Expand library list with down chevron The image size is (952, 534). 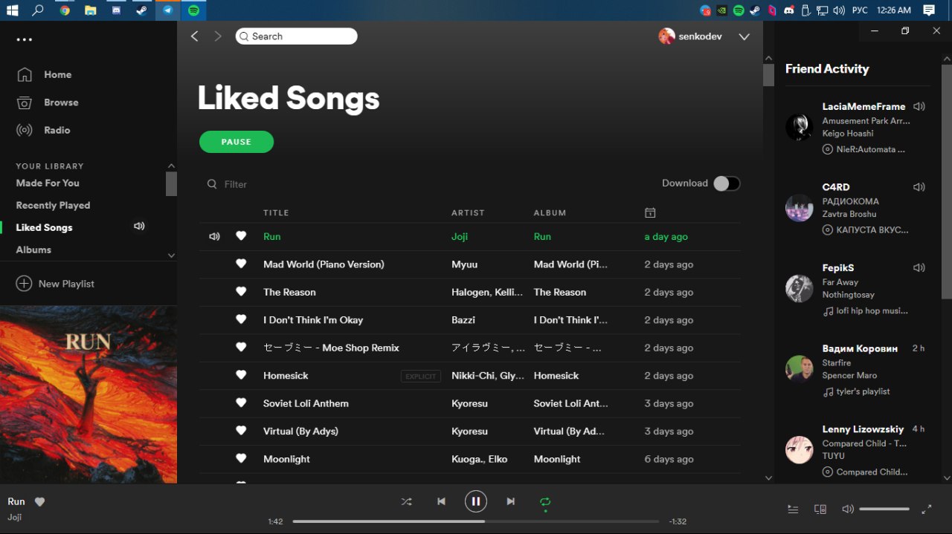pos(171,255)
